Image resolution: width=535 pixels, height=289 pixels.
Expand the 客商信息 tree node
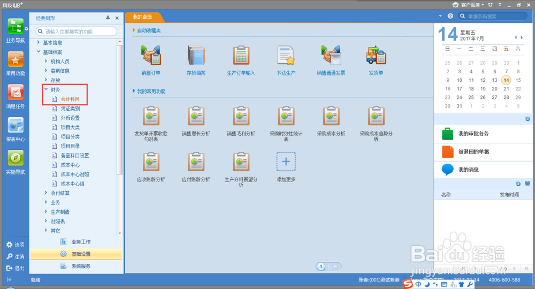point(46,70)
